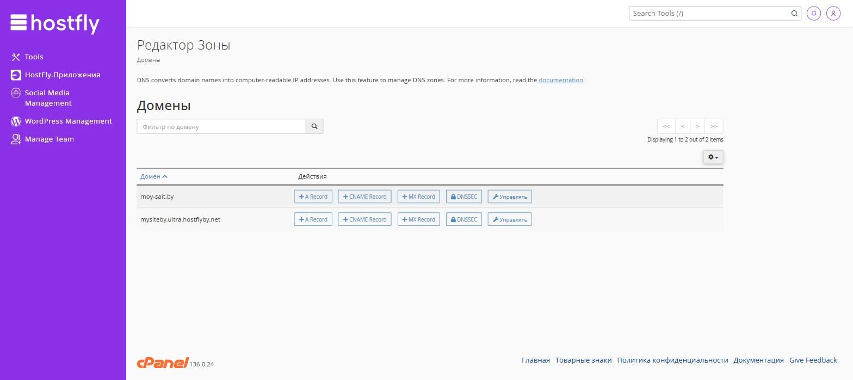Viewport: 853px width, 380px height.
Task: Click the Displaying 1 to 2 items text
Action: [685, 140]
